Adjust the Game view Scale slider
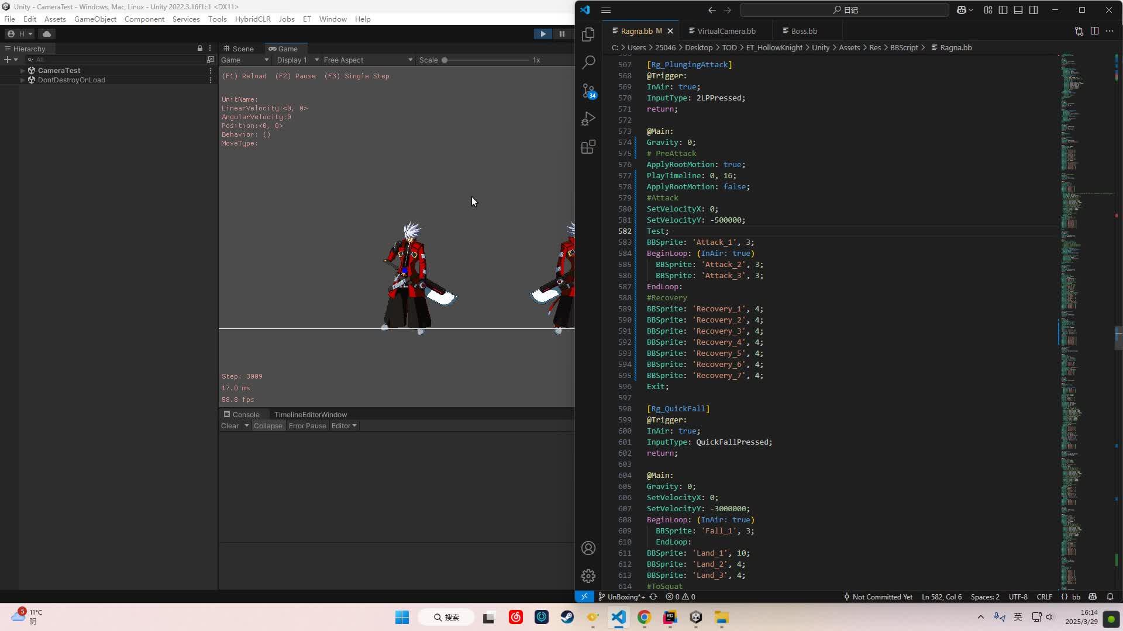Viewport: 1123px width, 631px height. [x=485, y=60]
